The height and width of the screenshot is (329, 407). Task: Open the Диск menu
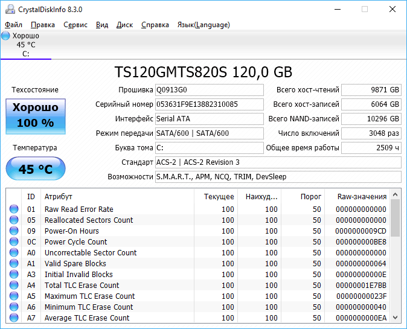tap(124, 25)
